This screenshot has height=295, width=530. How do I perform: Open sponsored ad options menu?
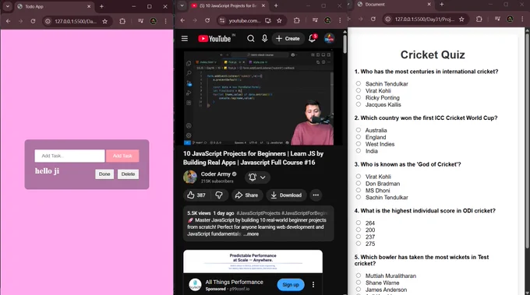(x=313, y=285)
